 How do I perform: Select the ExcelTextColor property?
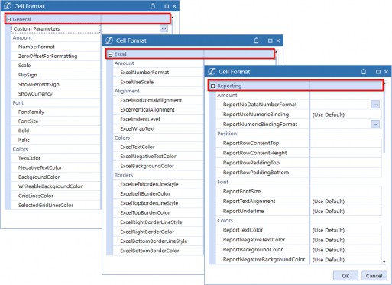coord(138,147)
